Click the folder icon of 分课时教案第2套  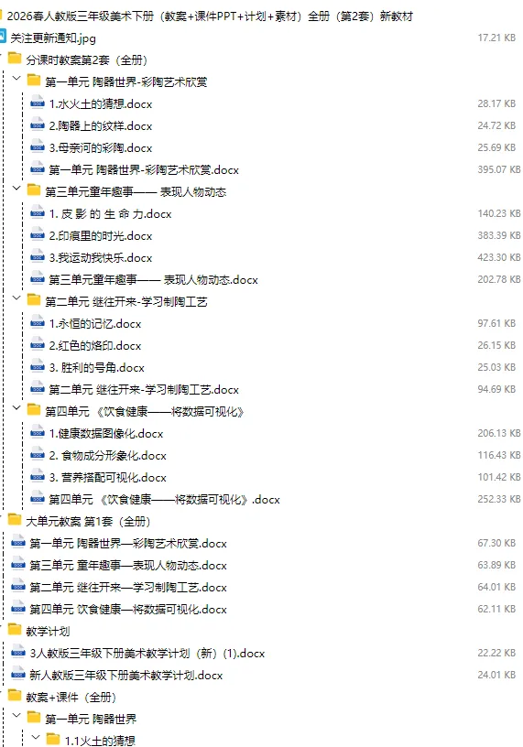pyautogui.click(x=15, y=60)
